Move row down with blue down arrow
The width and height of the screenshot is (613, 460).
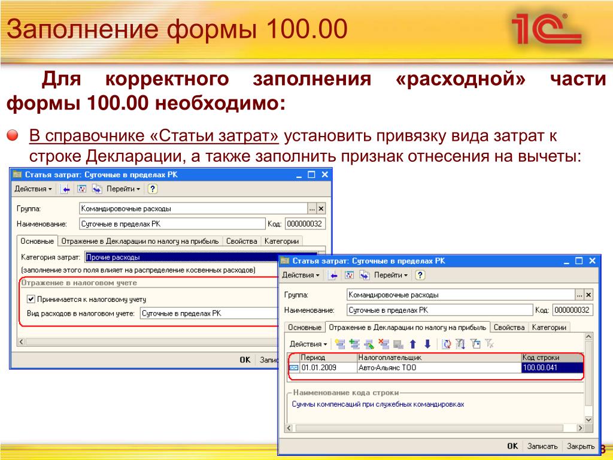[x=427, y=344]
